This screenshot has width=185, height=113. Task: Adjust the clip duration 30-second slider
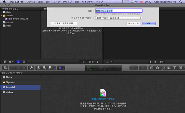pos(84,62)
